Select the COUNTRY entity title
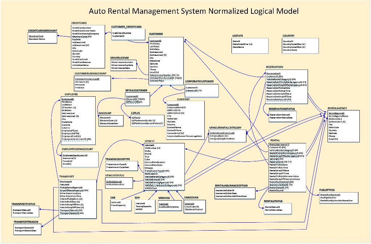The width and height of the screenshot is (371, 244). [288, 36]
